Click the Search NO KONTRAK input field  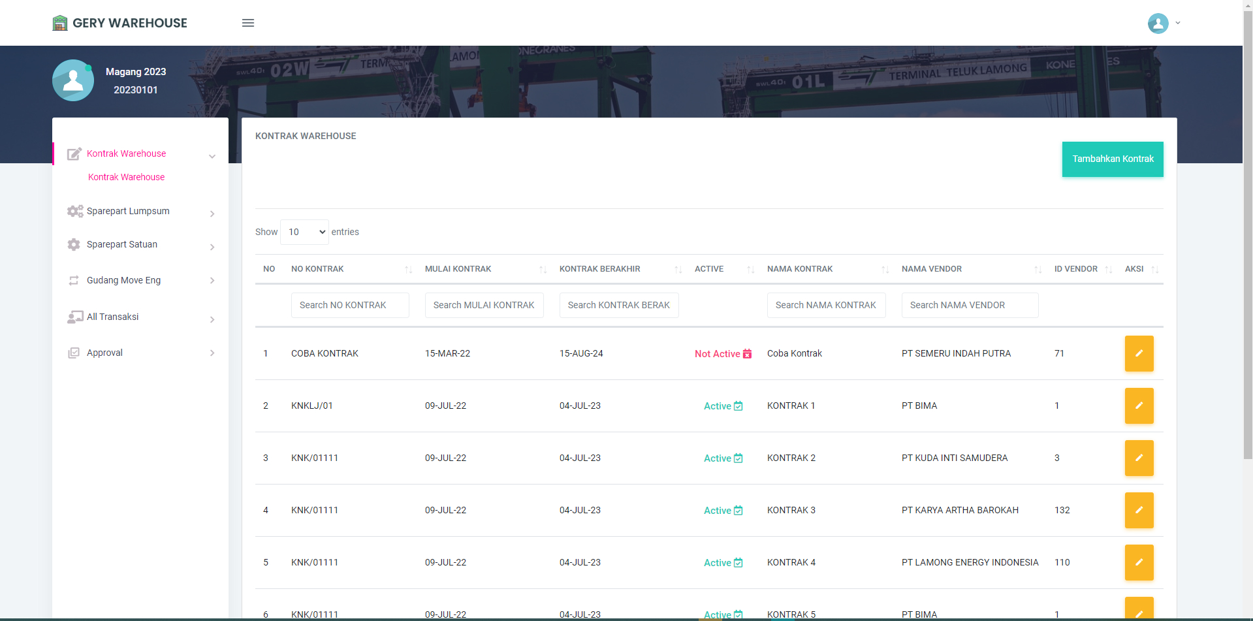click(350, 305)
